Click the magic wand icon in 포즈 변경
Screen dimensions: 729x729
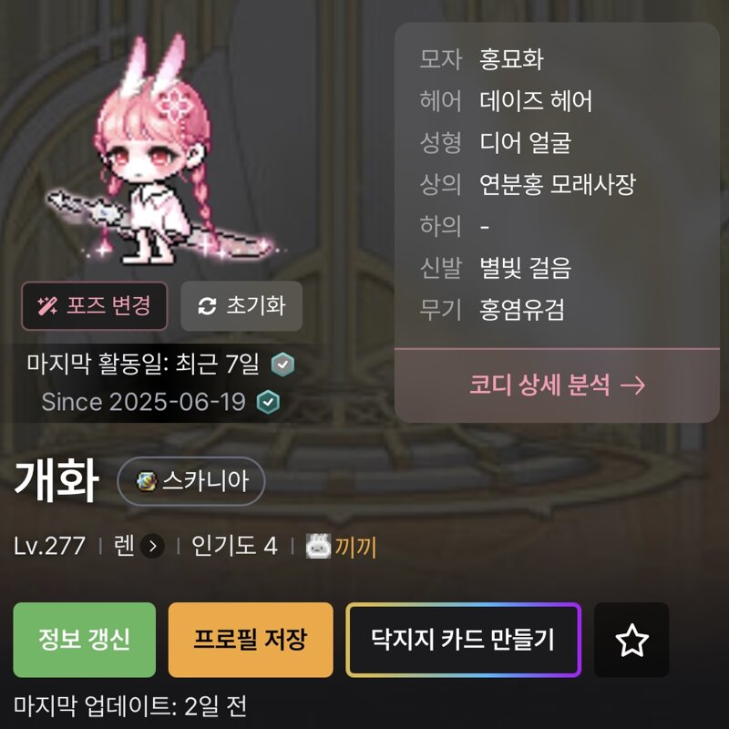[47, 306]
